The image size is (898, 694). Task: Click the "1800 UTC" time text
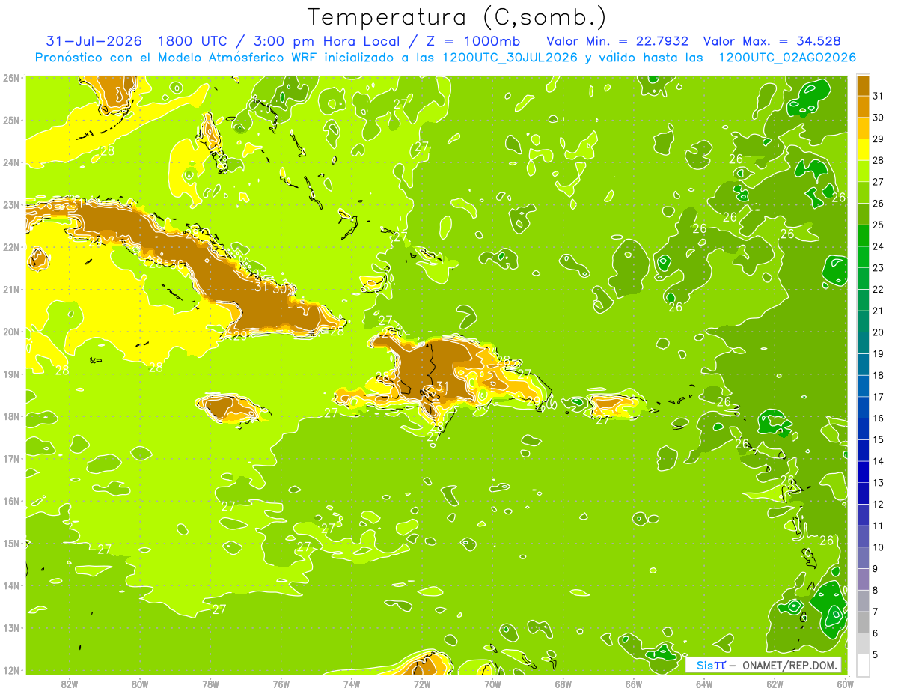point(192,40)
